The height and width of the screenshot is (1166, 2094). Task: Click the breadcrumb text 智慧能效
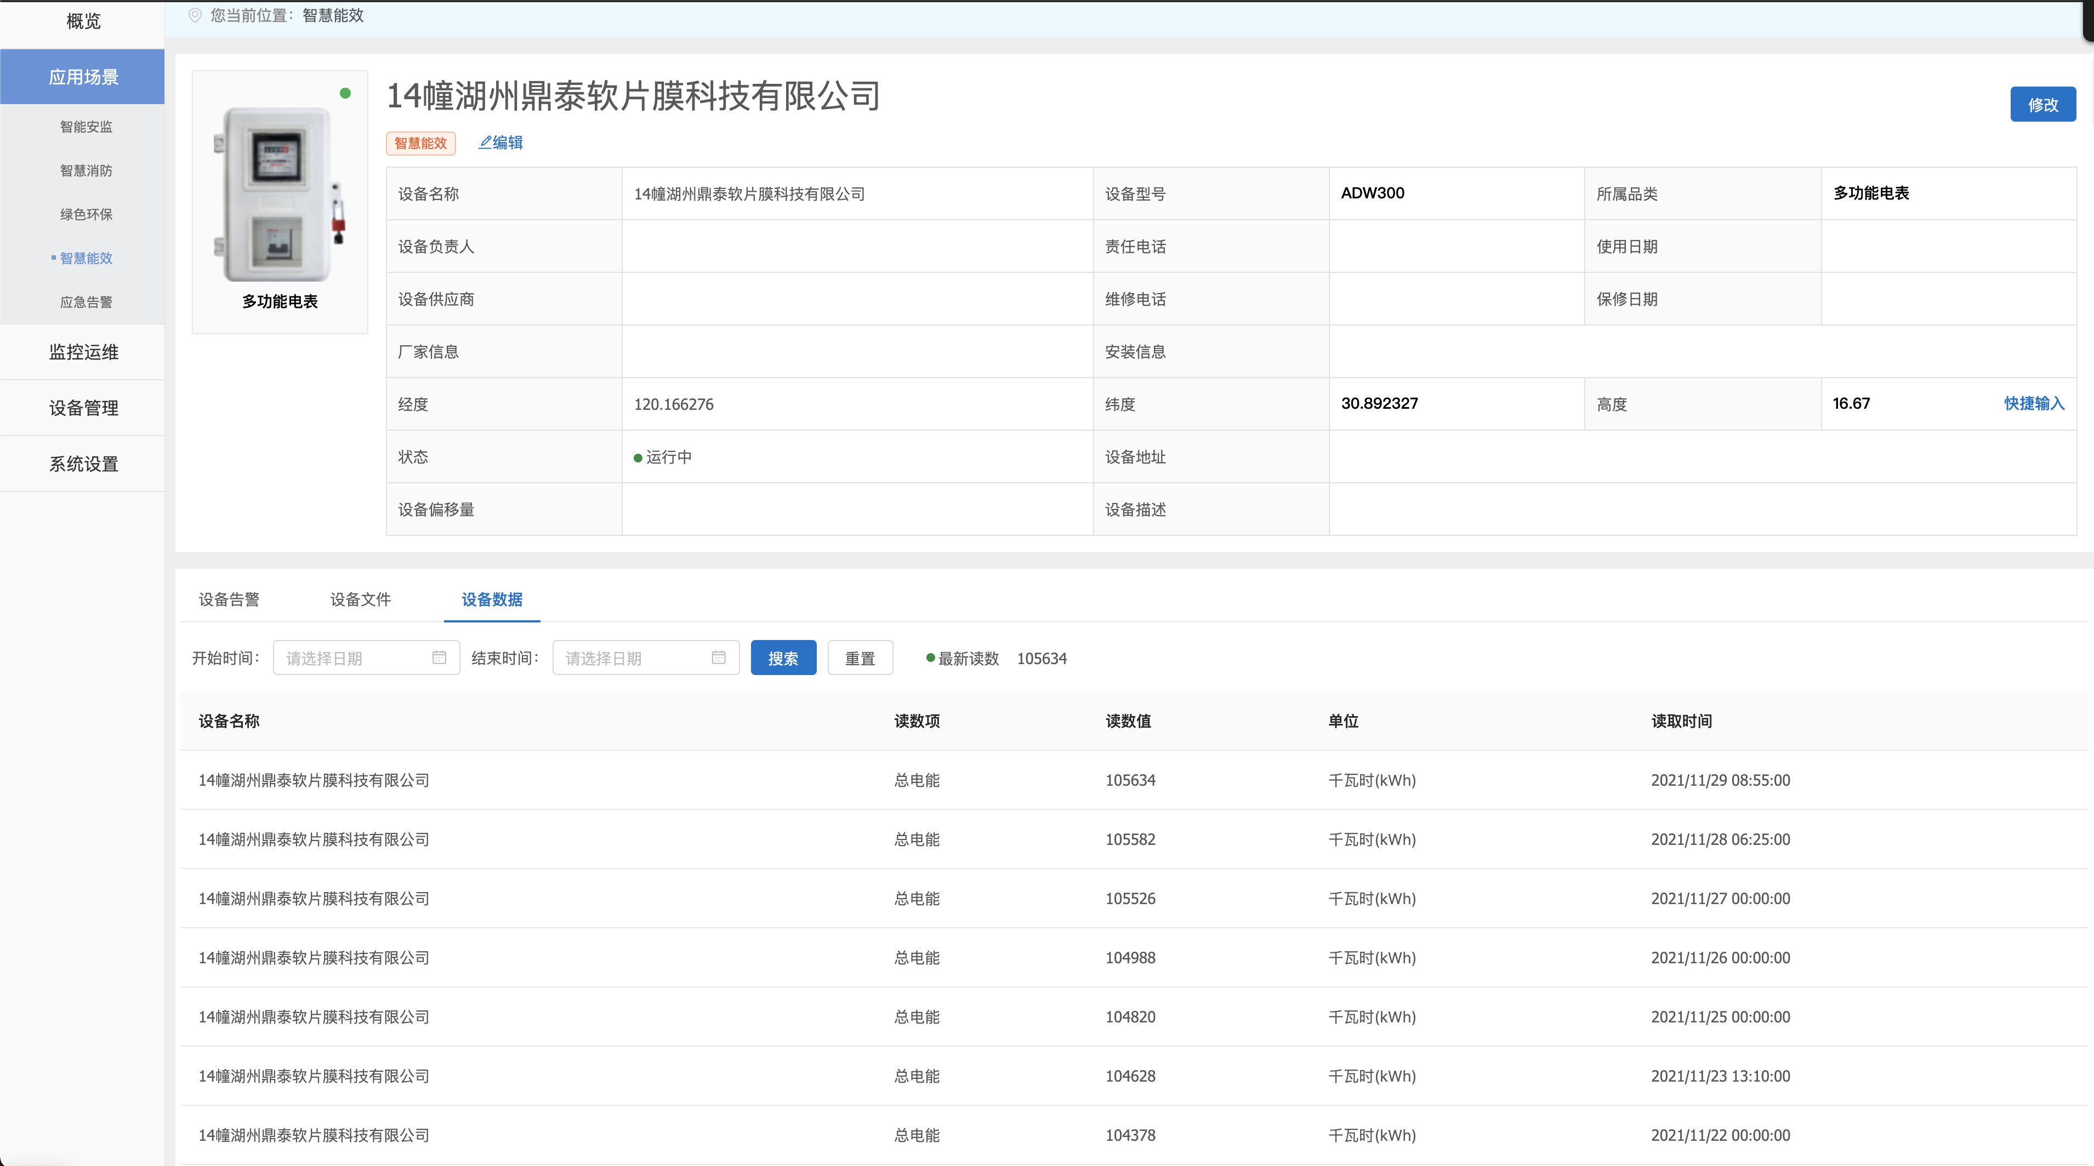(333, 15)
